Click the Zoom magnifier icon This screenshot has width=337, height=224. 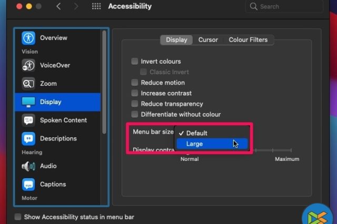pos(28,84)
